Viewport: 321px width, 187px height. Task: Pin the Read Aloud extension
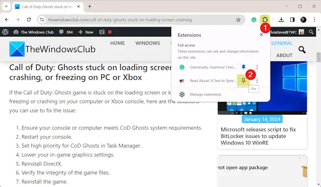click(244, 80)
